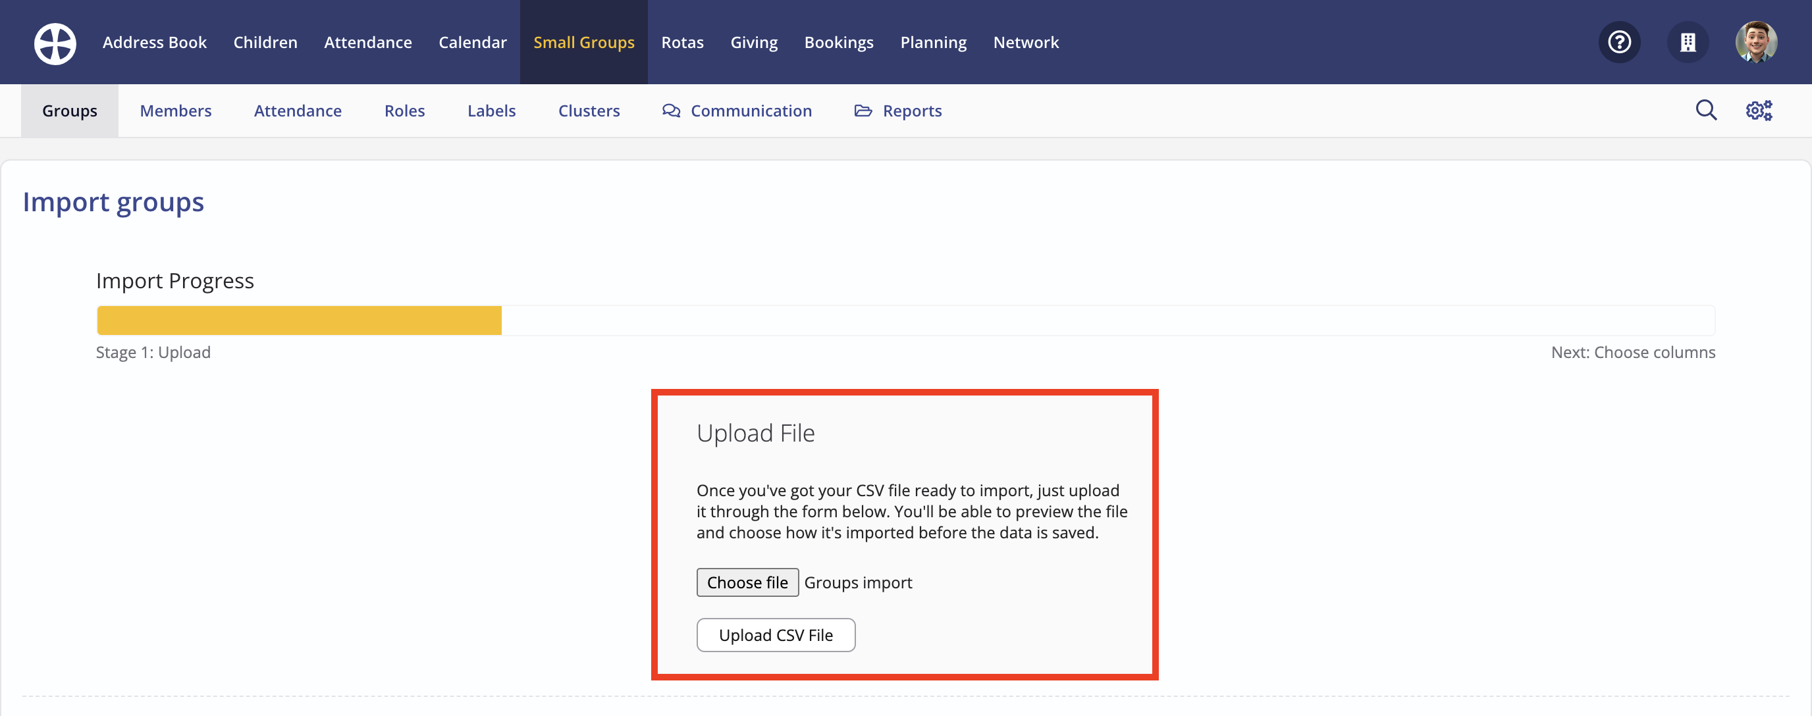1812x716 pixels.
Task: Click the Stage 1: Upload label
Action: point(153,352)
